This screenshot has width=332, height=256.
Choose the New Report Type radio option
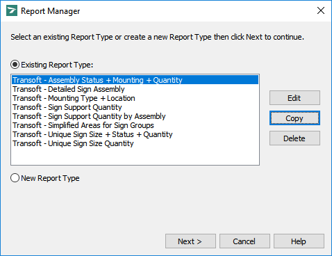15,178
